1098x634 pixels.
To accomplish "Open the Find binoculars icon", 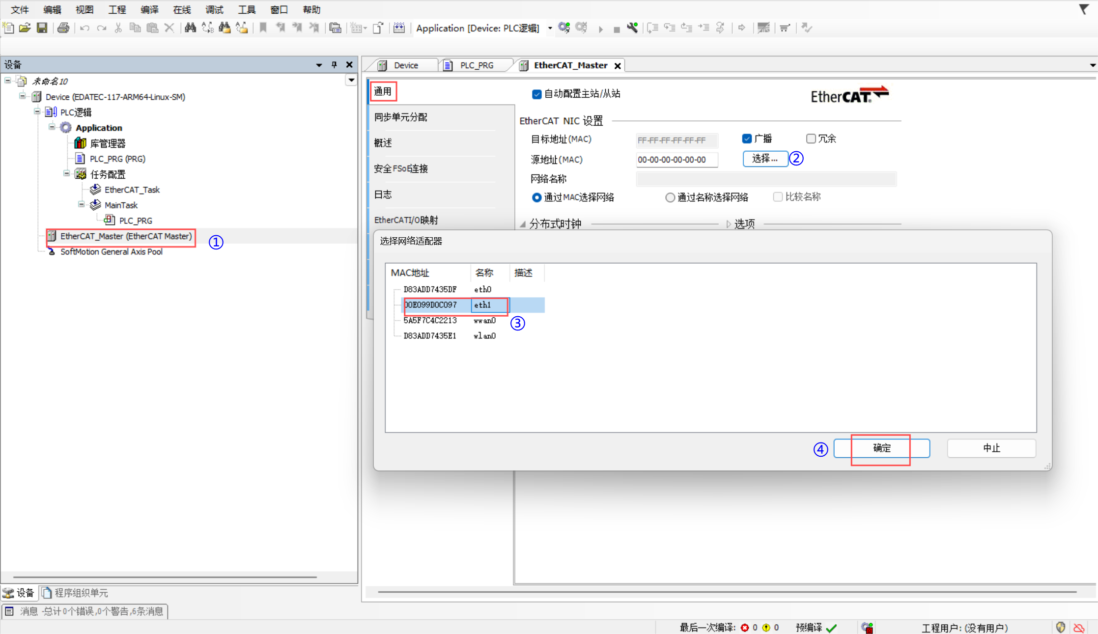I will [190, 28].
